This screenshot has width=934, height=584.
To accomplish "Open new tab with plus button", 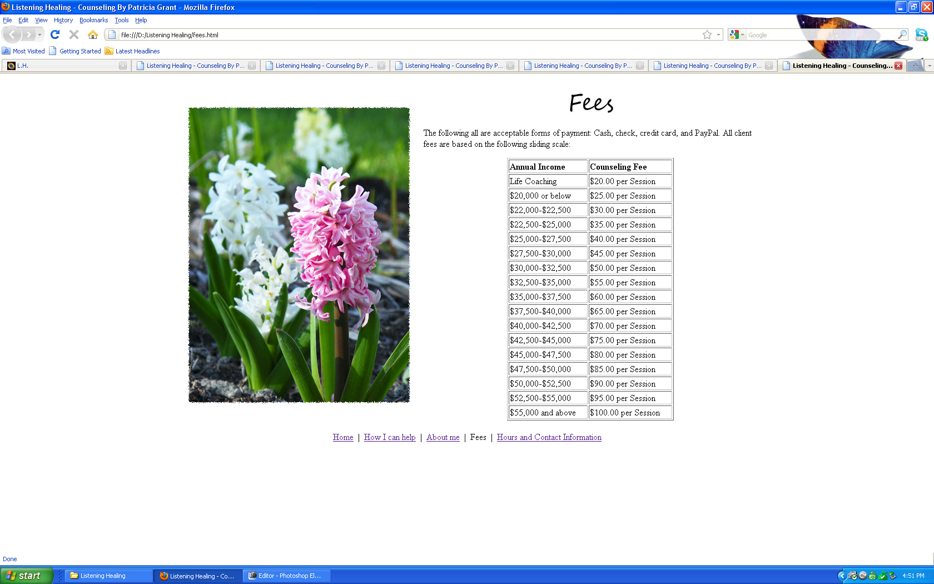I will (915, 66).
